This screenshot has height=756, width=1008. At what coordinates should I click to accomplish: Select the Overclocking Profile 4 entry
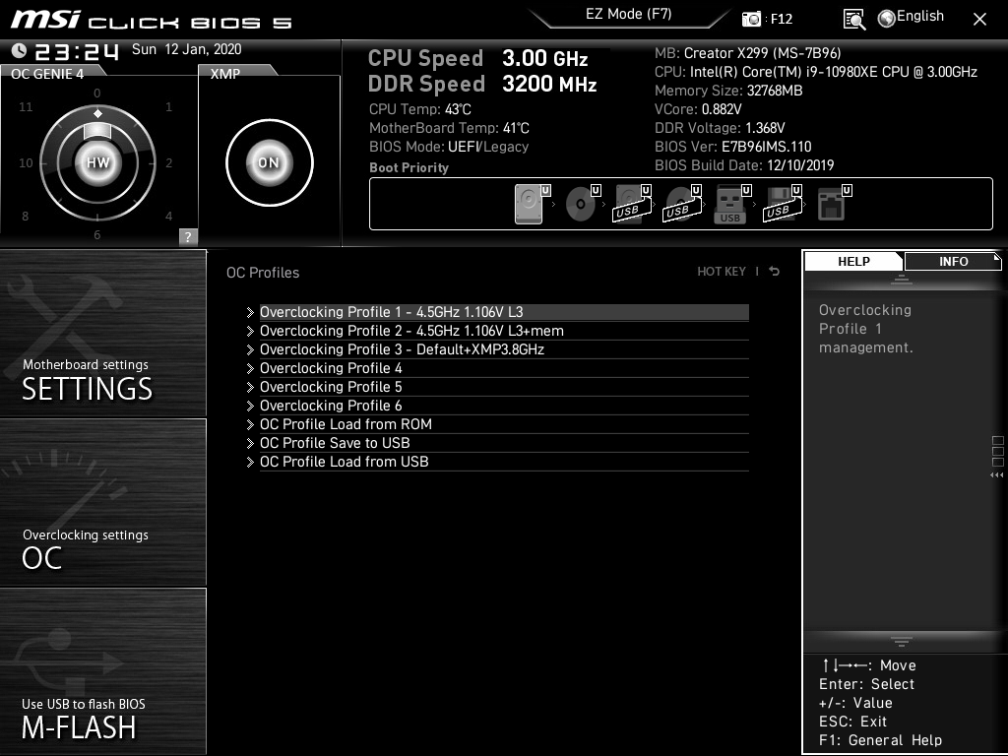coord(504,368)
